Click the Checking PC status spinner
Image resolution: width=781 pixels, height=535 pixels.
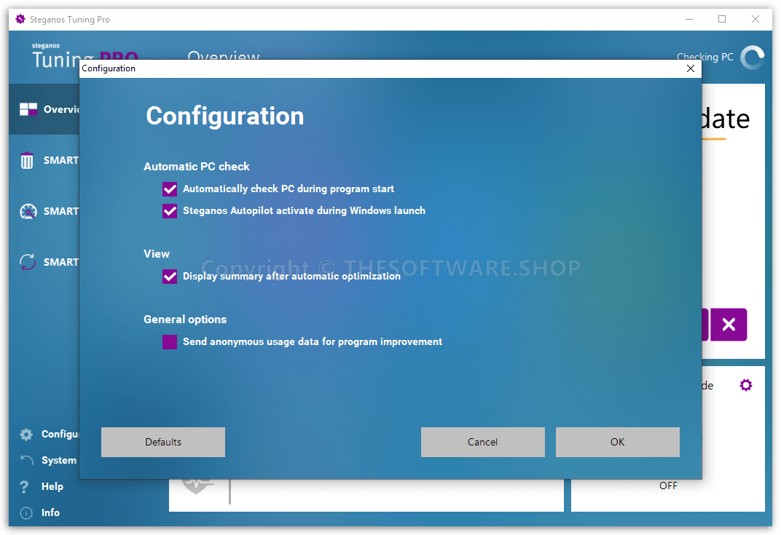point(752,58)
